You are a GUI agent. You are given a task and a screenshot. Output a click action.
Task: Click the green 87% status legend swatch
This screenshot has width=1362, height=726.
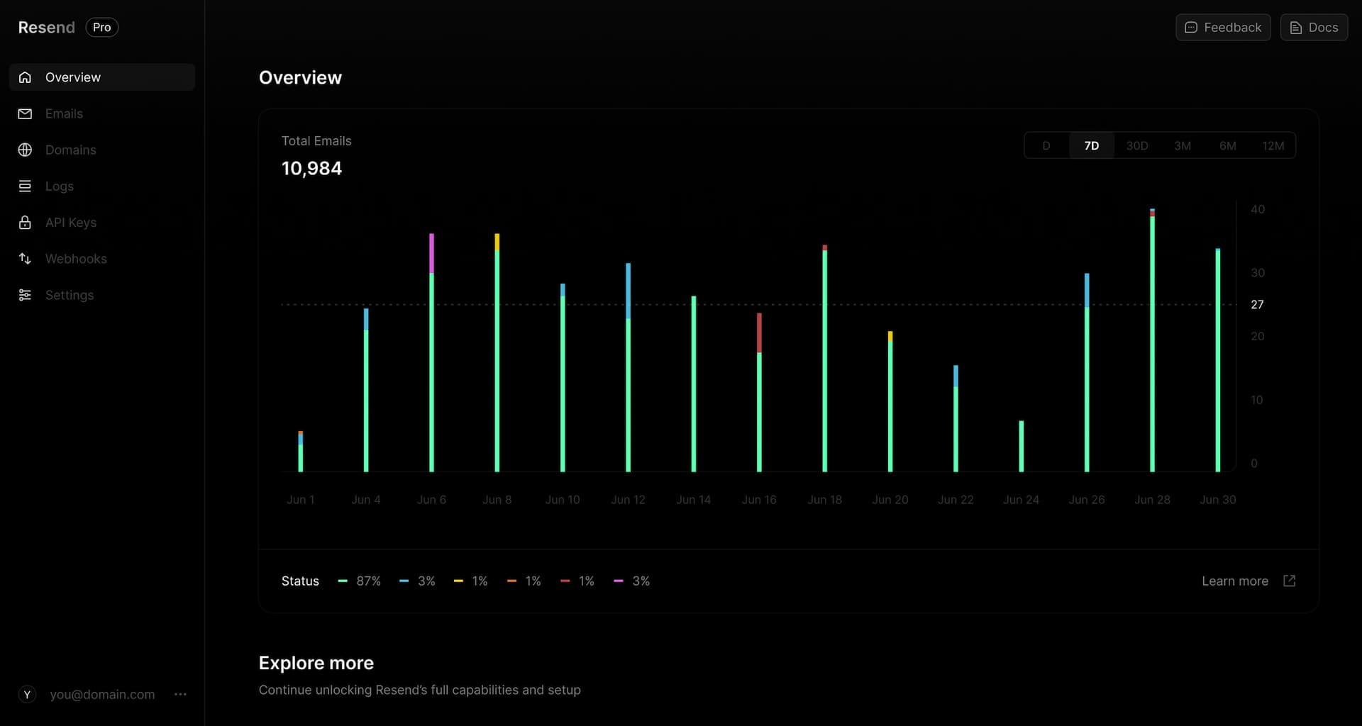tap(343, 581)
